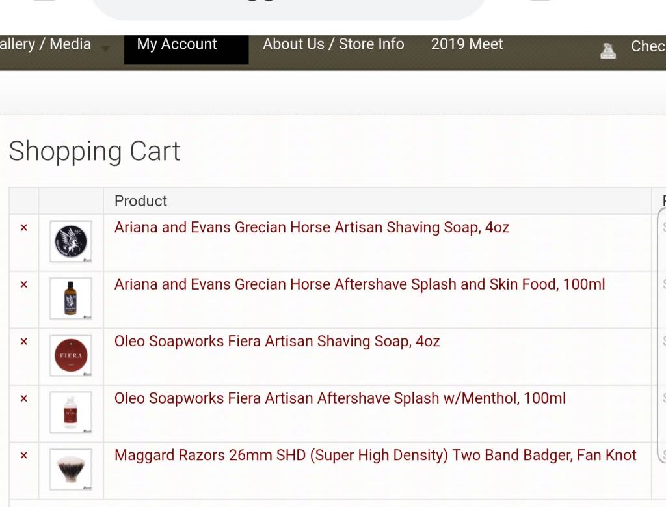Click the Shopping Cart heading
The height and width of the screenshot is (507, 666).
point(94,152)
